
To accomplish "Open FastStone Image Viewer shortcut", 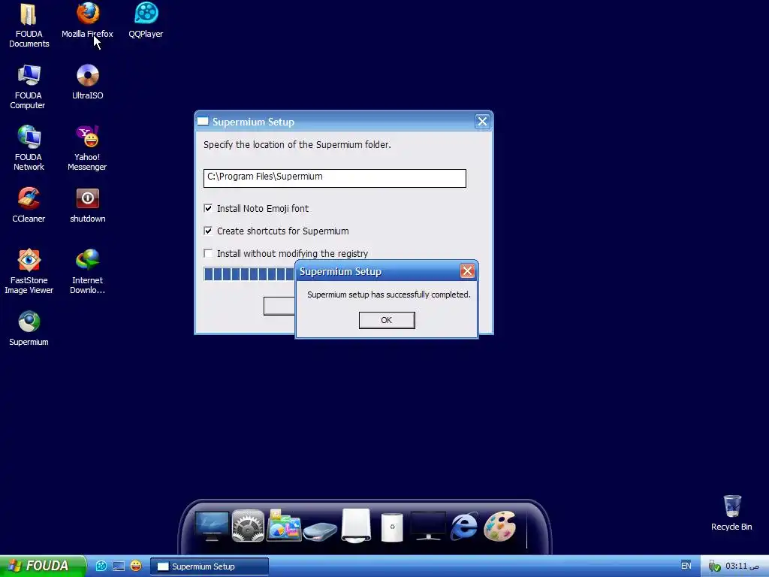I will point(29,271).
